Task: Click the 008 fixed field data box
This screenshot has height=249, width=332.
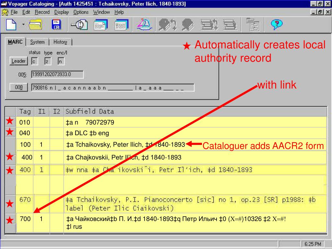Action: tap(113, 88)
